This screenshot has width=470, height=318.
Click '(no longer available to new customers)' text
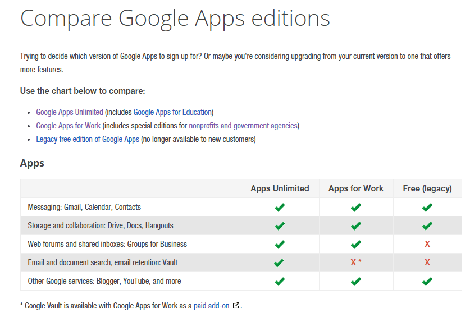pos(198,139)
